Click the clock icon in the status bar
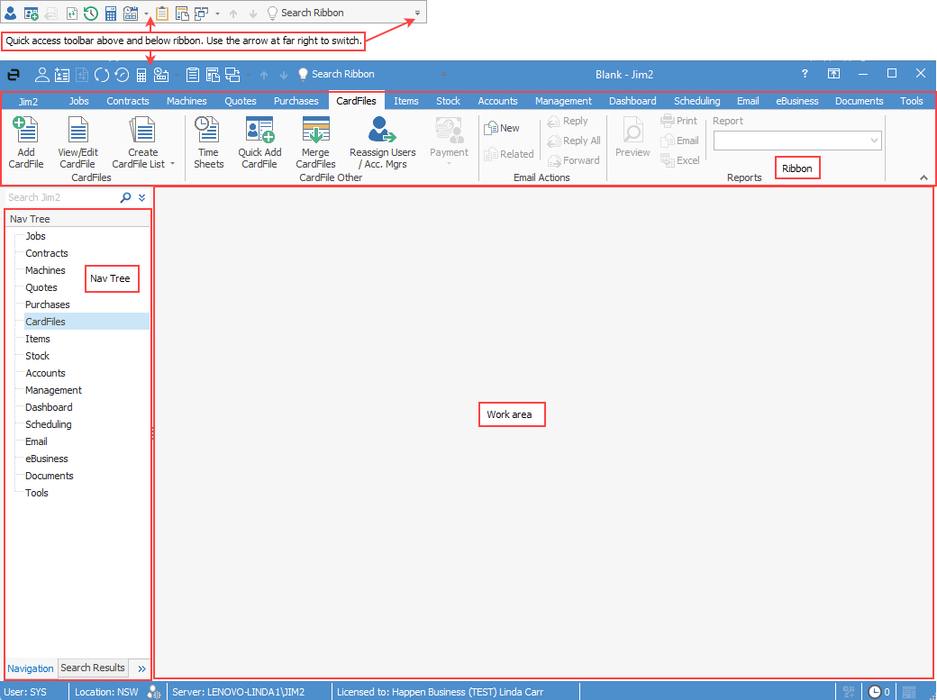This screenshot has height=700, width=937. 874,692
